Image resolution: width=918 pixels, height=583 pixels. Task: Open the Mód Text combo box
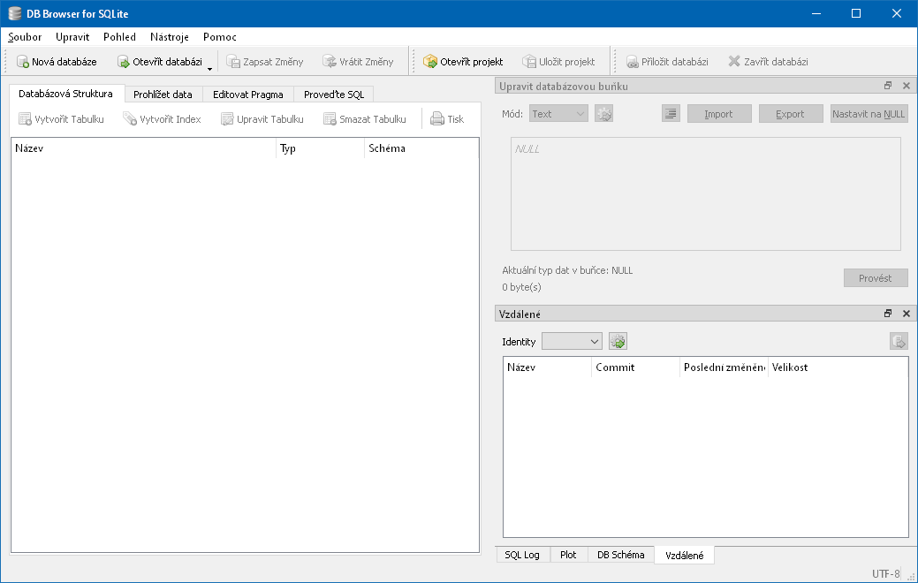558,114
